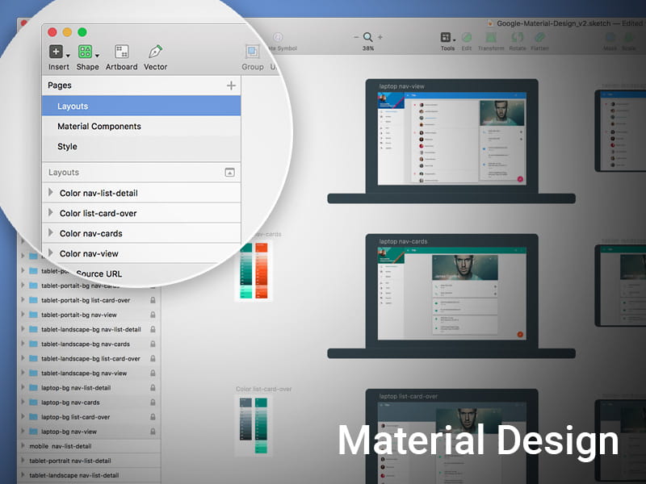Collapse the pages list in Layouts header
The height and width of the screenshot is (484, 646).
pos(229,173)
